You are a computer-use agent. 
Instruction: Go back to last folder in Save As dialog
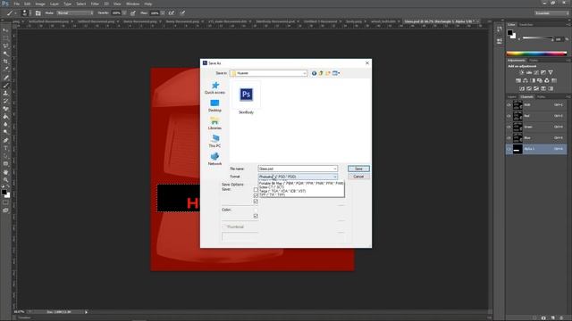pos(314,73)
